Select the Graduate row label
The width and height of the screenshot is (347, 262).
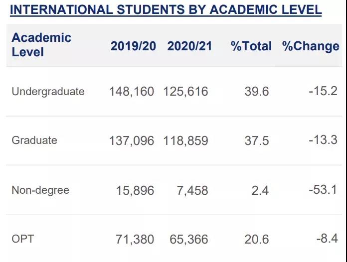point(34,140)
